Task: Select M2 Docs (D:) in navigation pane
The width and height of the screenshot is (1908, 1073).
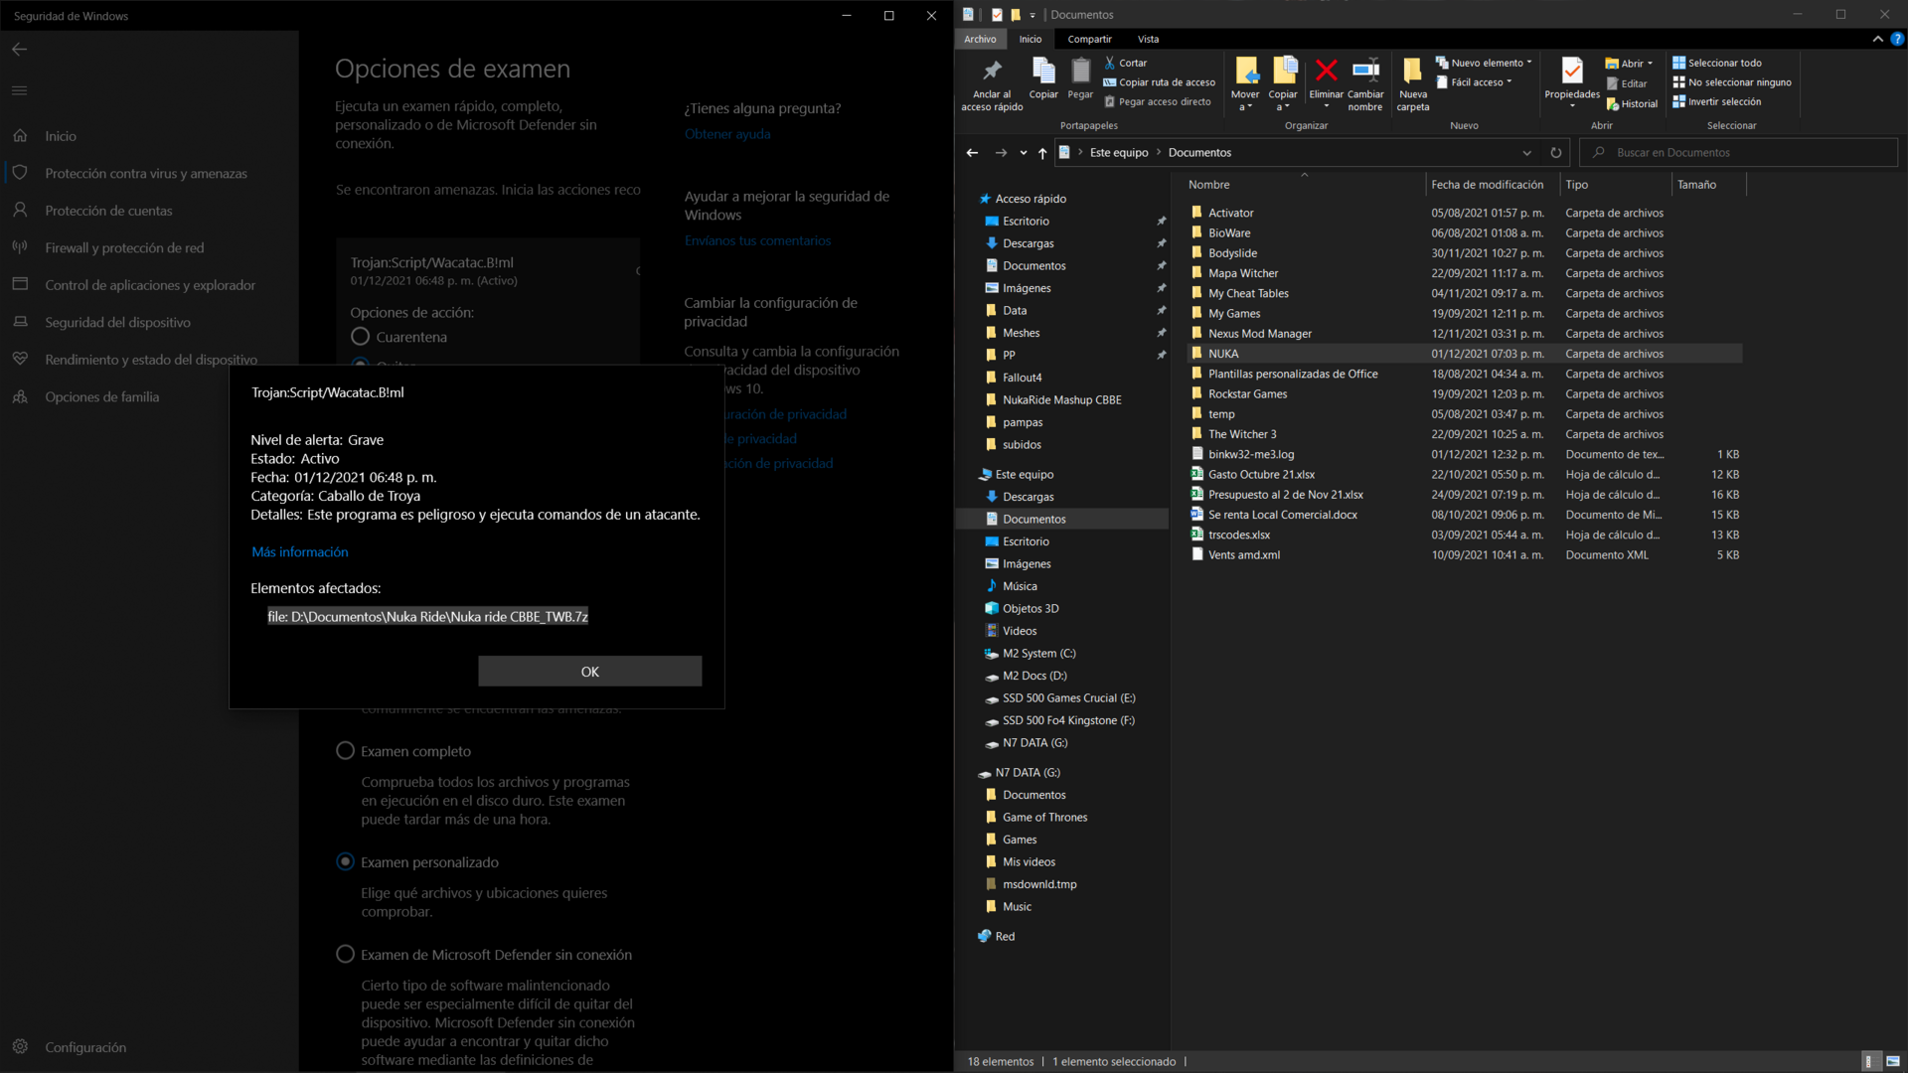Action: coord(1033,676)
